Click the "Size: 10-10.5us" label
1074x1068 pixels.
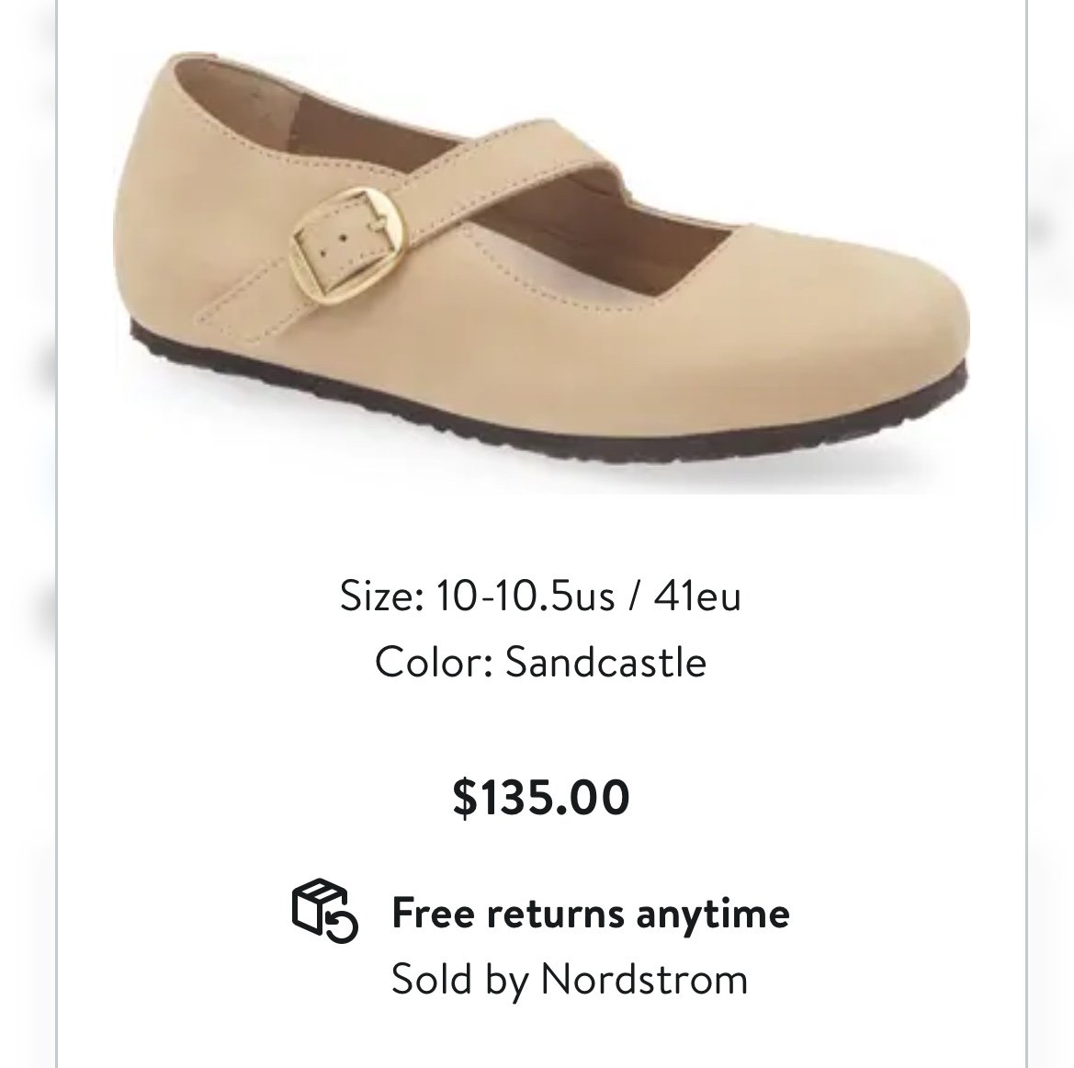(x=477, y=595)
